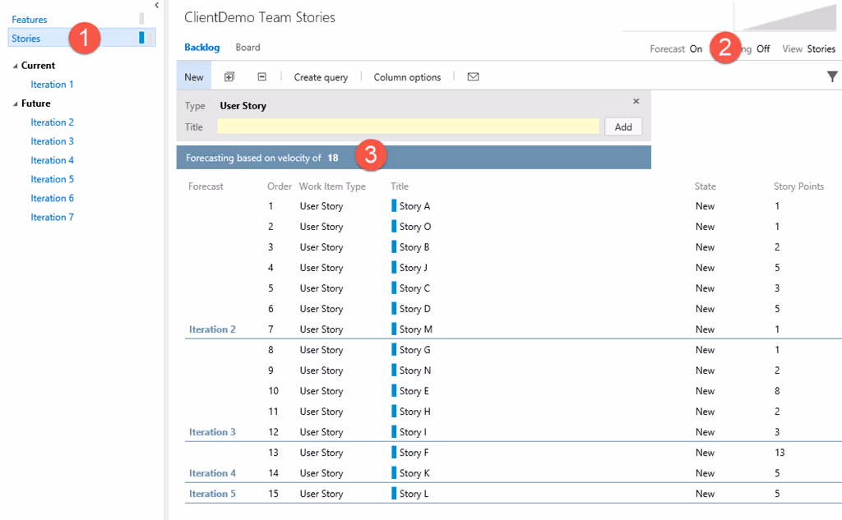Select Story E row title
Image resolution: width=842 pixels, height=520 pixels.
point(414,391)
